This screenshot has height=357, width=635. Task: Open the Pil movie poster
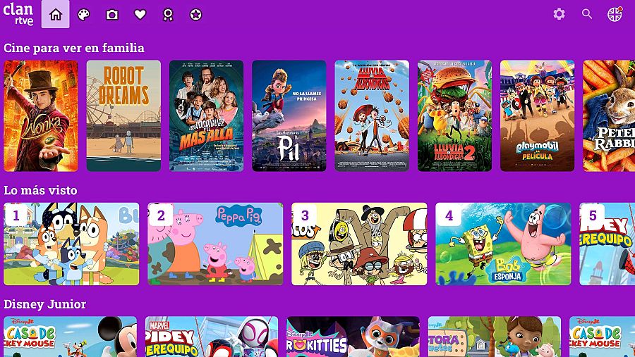click(x=289, y=115)
